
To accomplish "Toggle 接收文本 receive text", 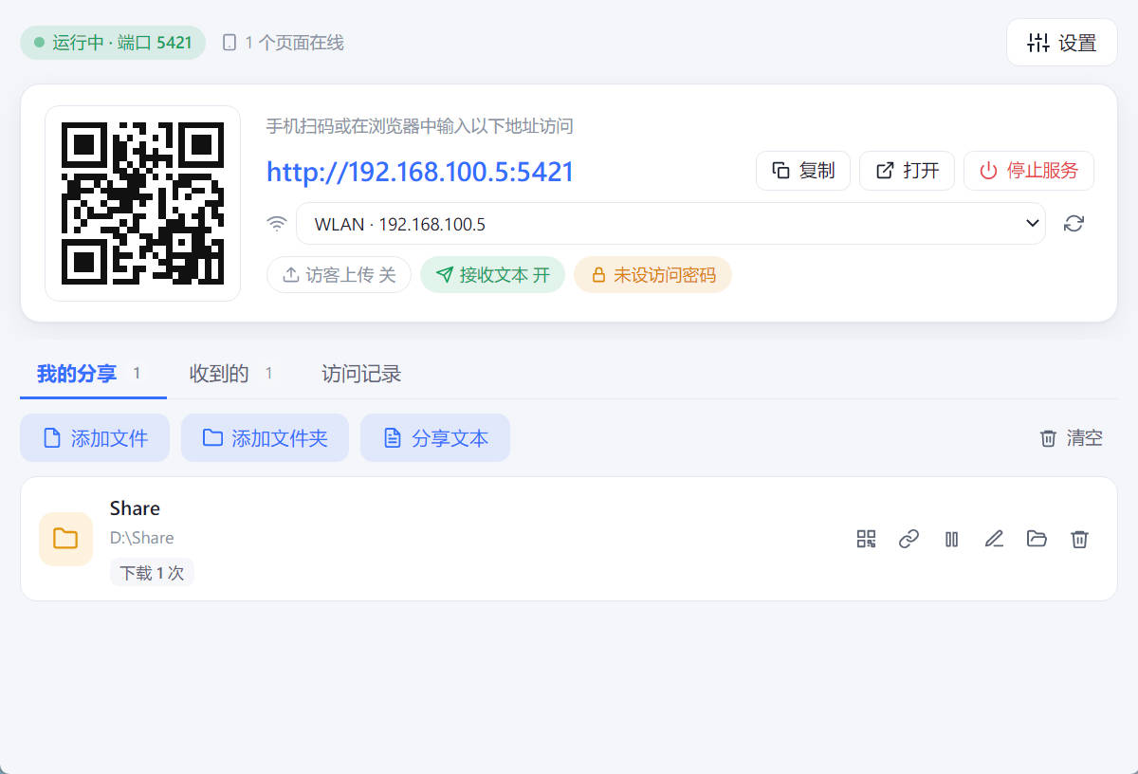I will tap(492, 275).
